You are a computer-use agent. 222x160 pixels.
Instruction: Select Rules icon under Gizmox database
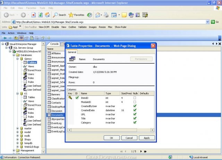tap(25, 82)
